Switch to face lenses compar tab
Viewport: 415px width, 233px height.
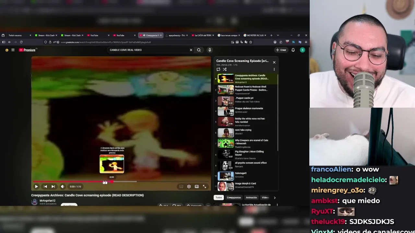pyautogui.click(x=229, y=35)
